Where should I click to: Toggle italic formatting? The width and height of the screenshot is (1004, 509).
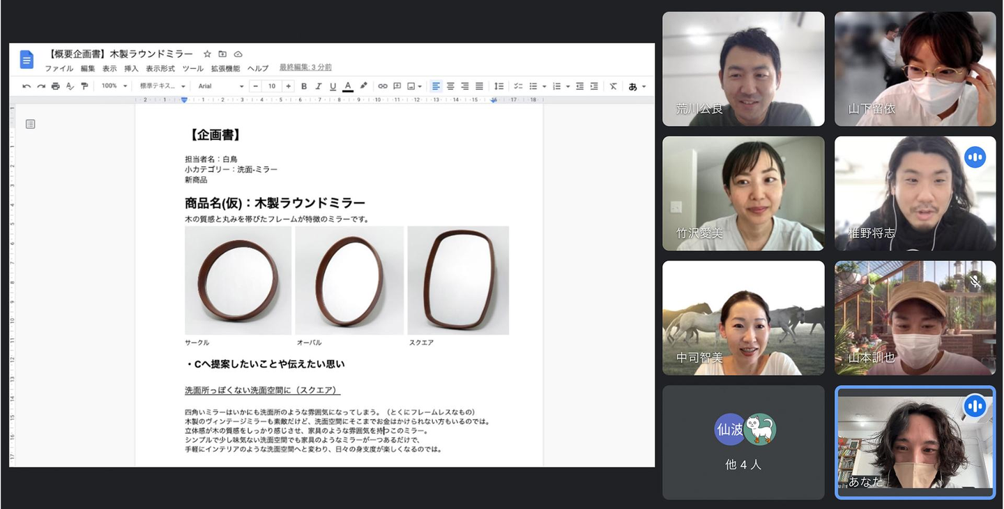[318, 86]
